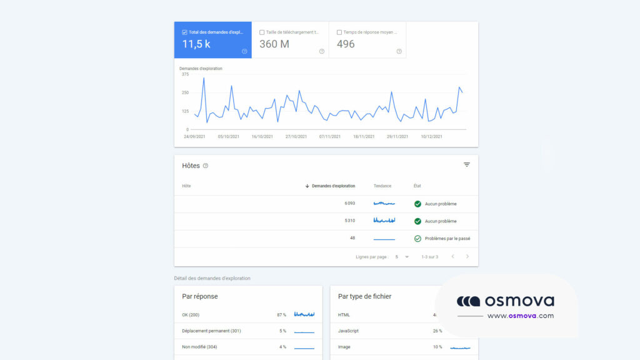The width and height of the screenshot is (640, 360).
Task: Click the sort arrow on Demandes d'exploration column
Action: click(x=306, y=186)
